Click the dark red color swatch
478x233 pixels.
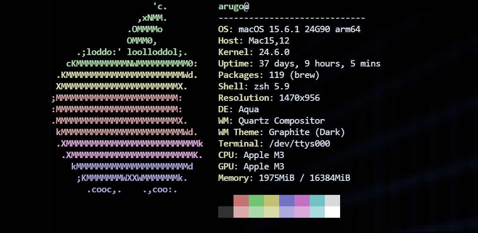pyautogui.click(x=241, y=201)
